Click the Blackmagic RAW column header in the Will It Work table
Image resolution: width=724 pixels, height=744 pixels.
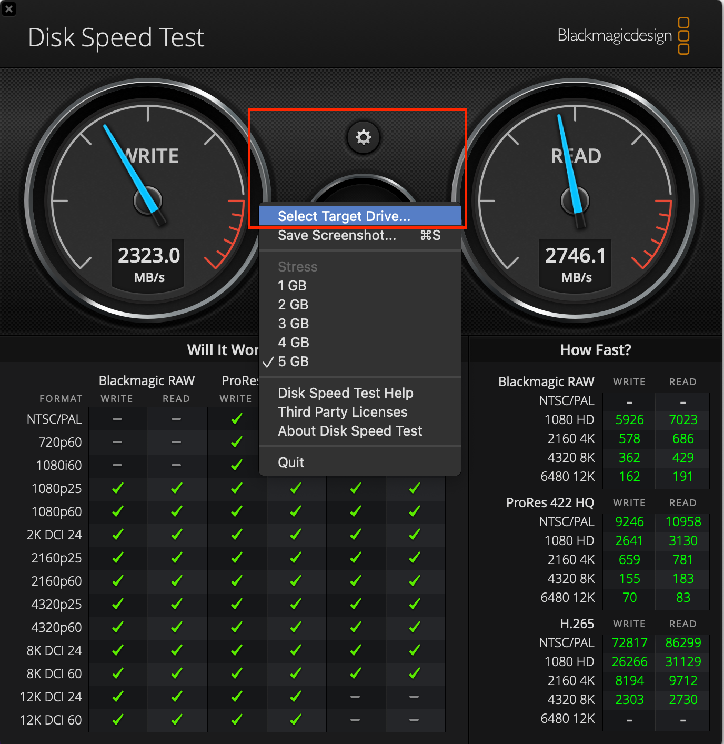pos(147,381)
